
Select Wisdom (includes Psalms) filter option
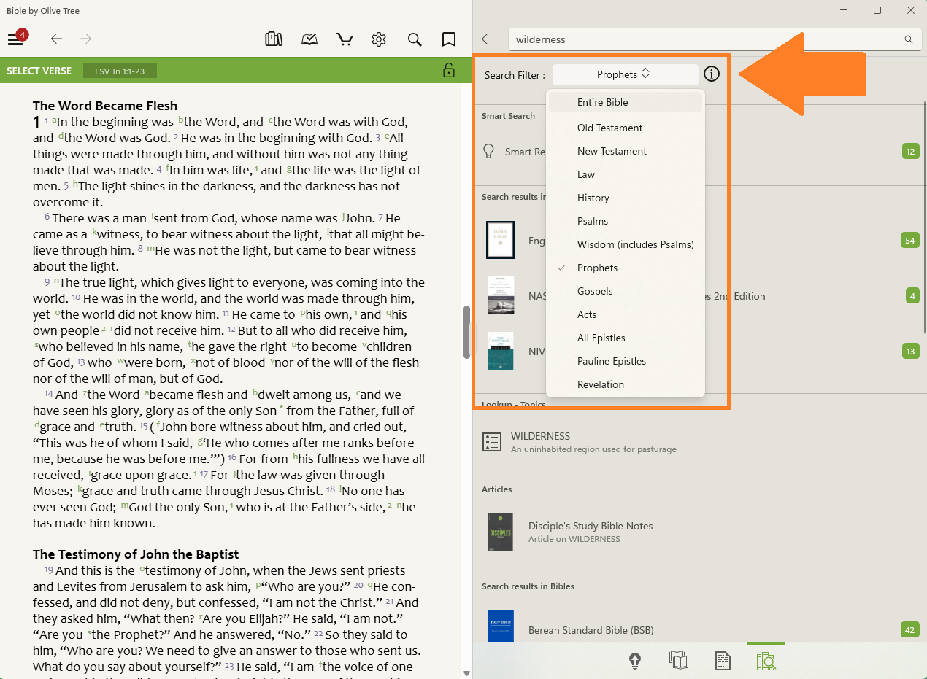pos(626,244)
